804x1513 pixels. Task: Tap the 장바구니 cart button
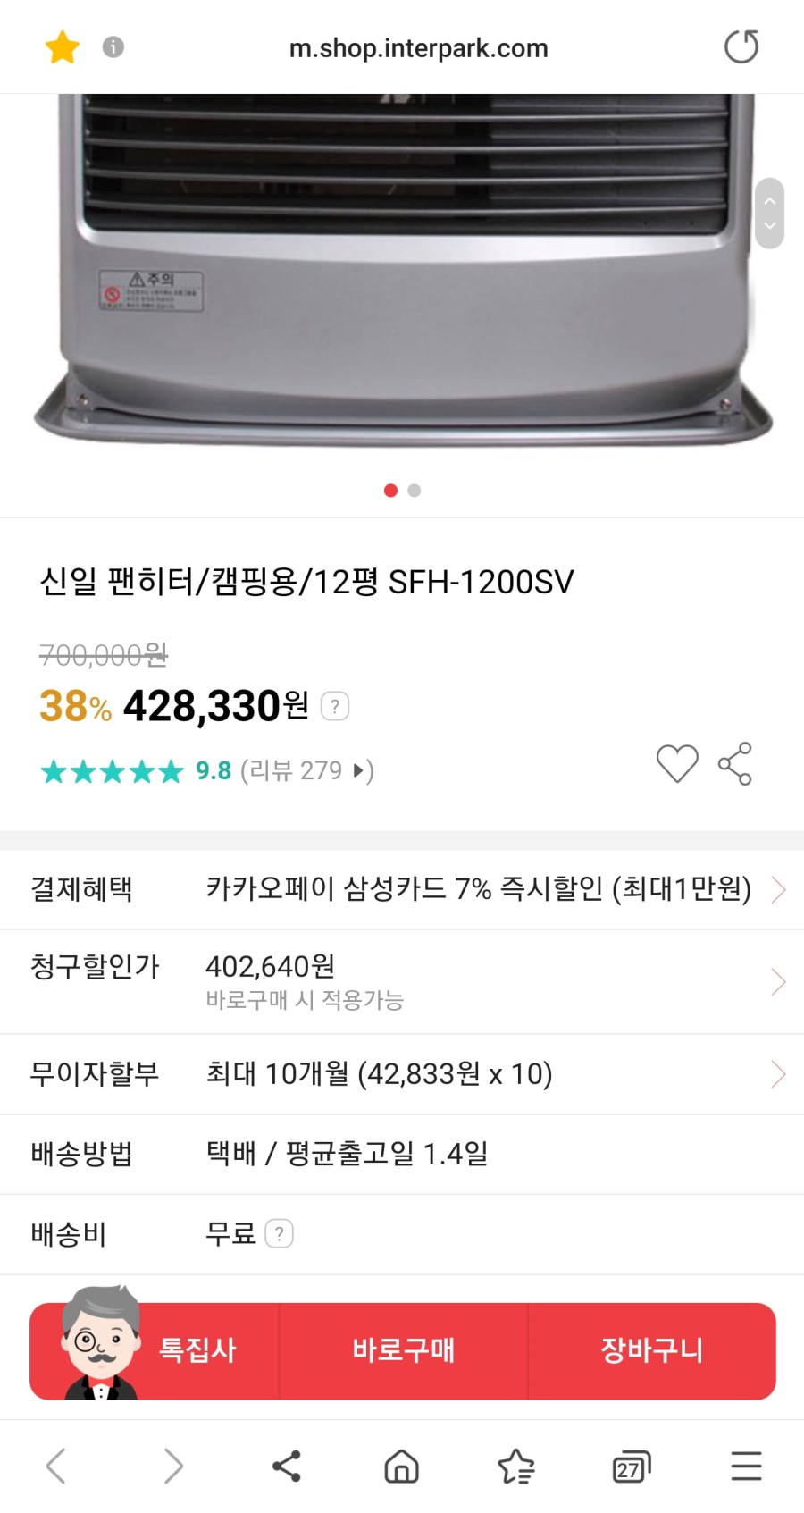click(x=652, y=1350)
